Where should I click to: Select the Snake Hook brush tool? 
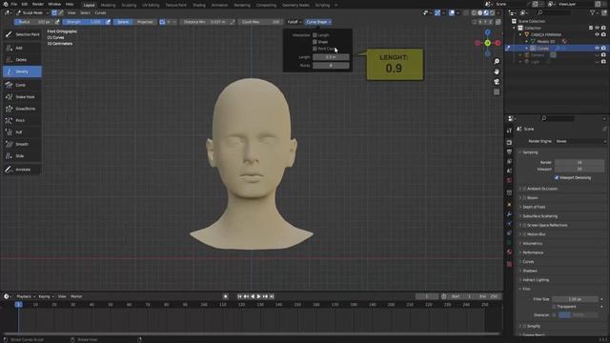(x=22, y=97)
